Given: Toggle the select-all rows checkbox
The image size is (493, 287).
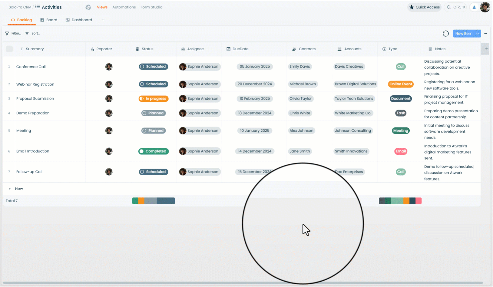Looking at the screenshot, I should [x=9, y=49].
